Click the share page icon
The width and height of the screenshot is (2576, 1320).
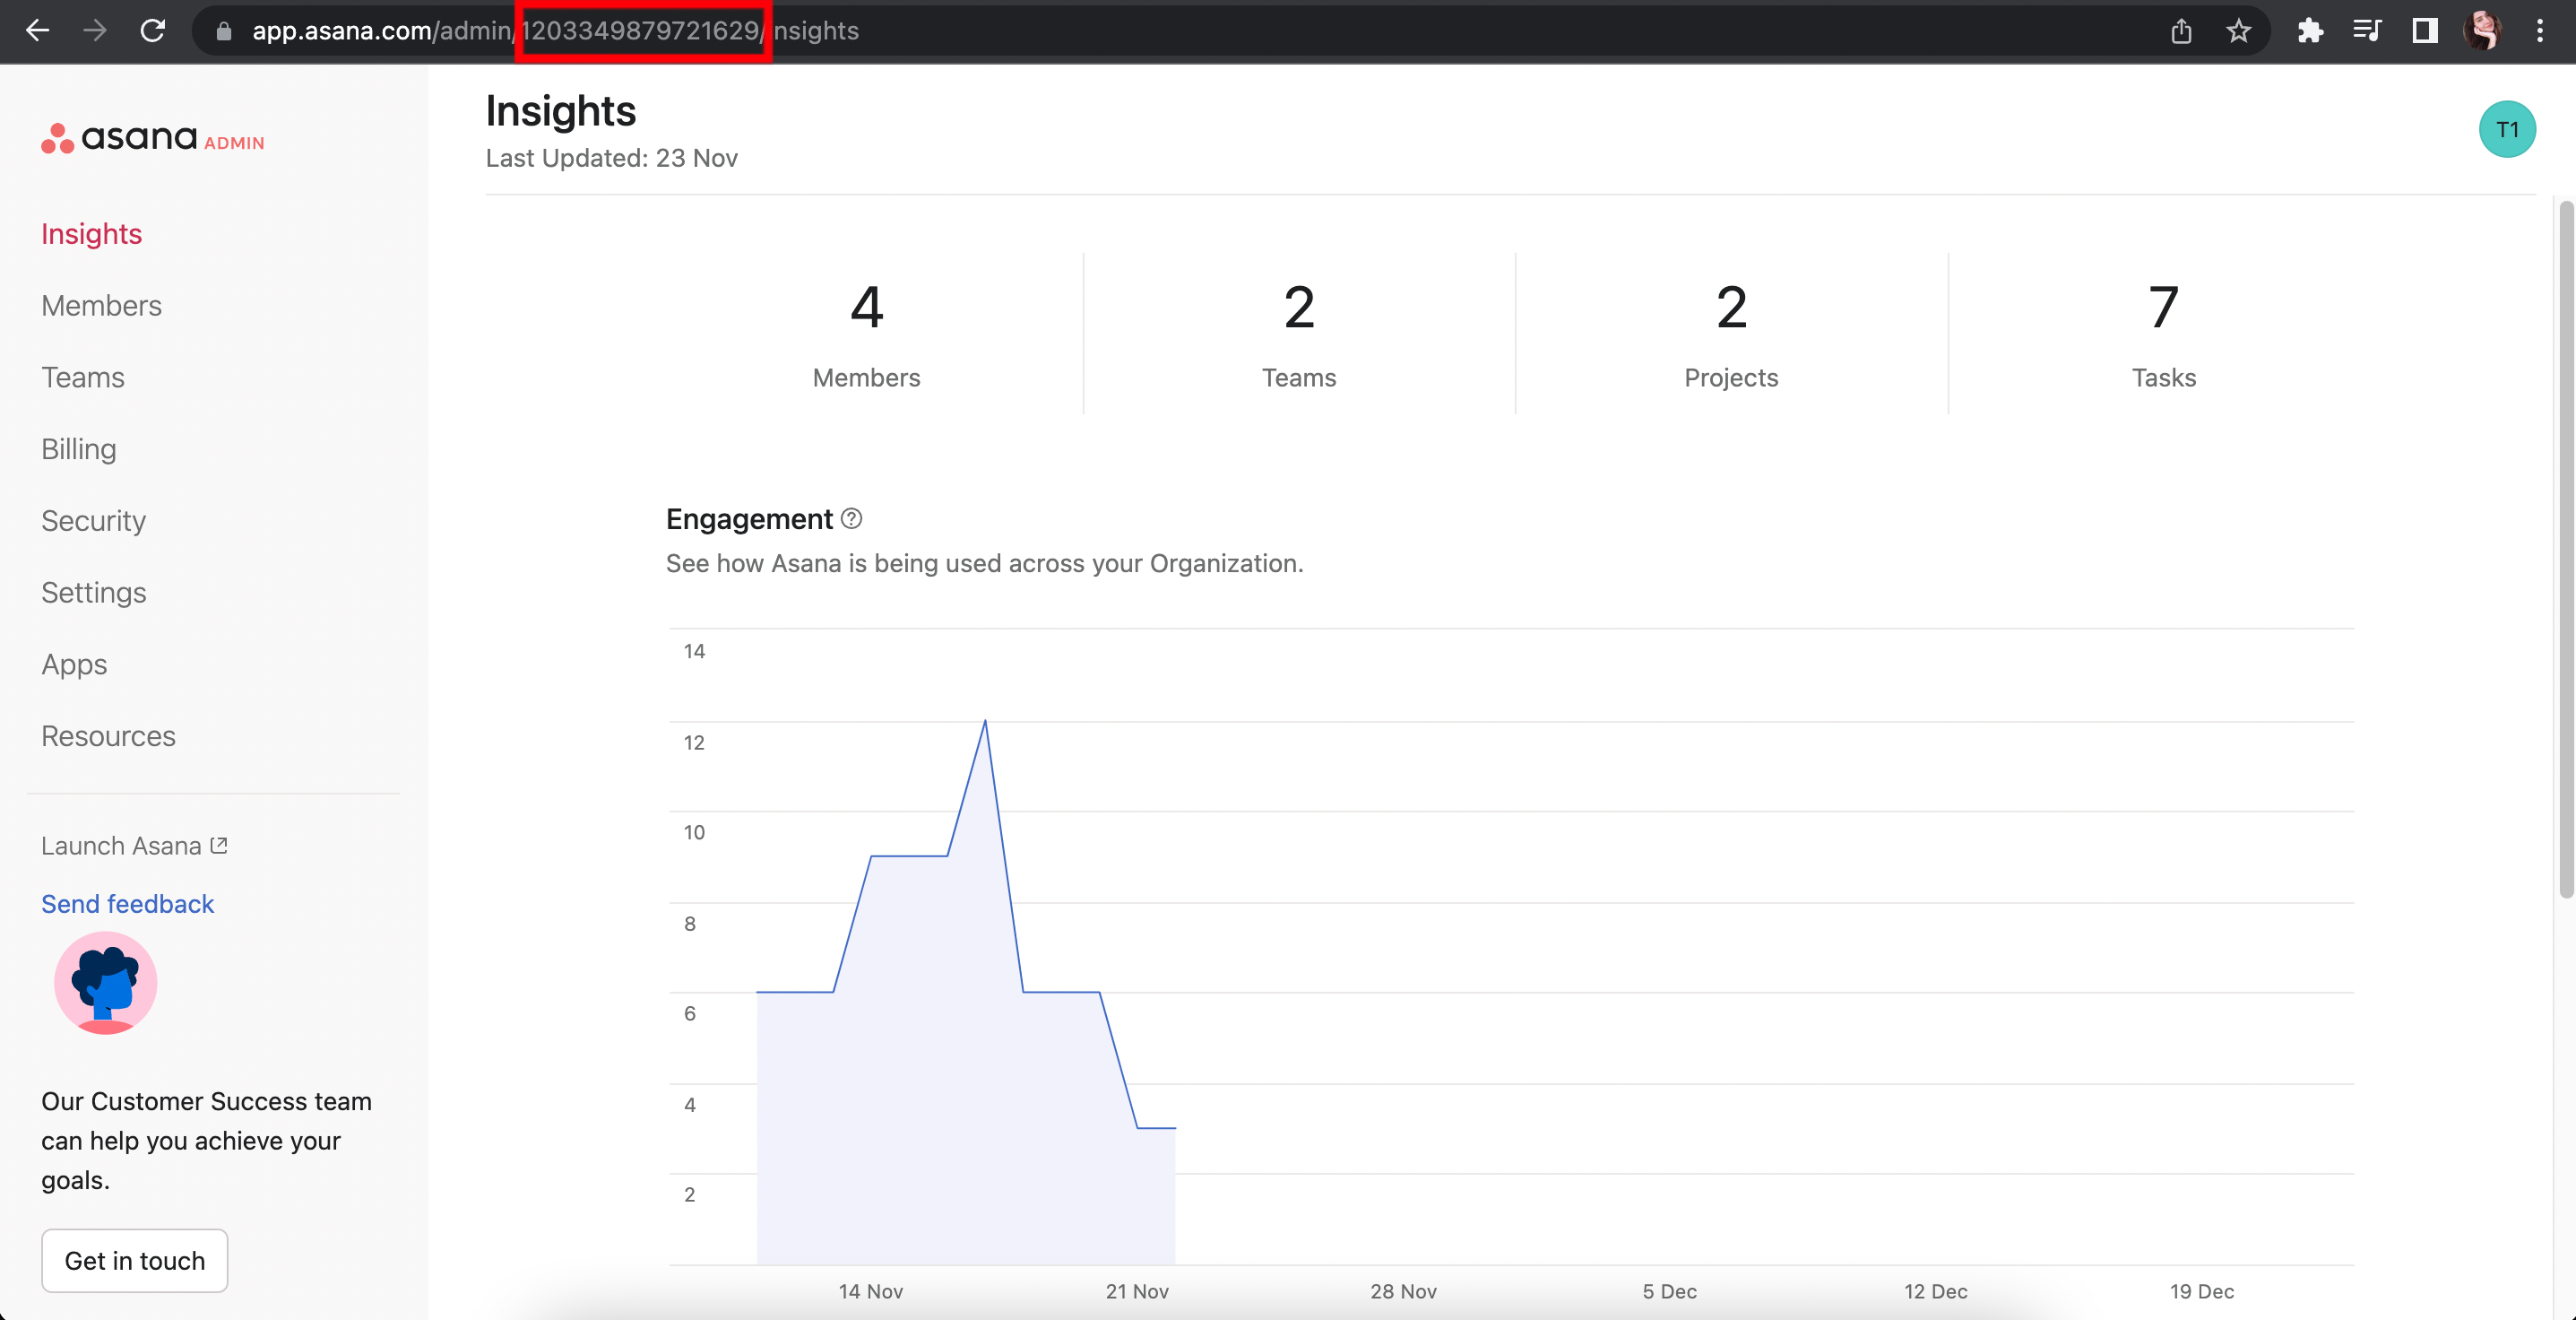coord(2181,31)
